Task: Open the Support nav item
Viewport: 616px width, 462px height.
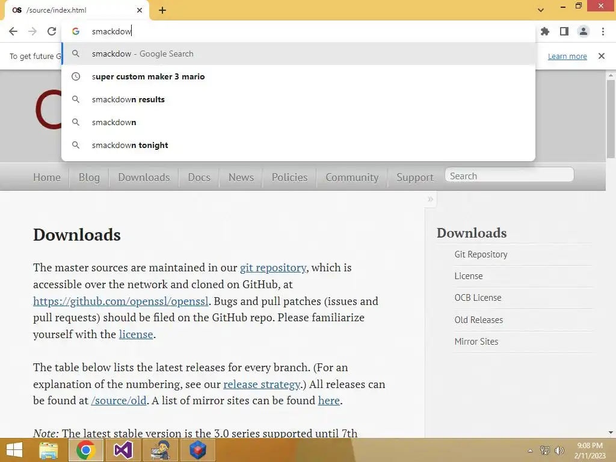Action: tap(415, 177)
